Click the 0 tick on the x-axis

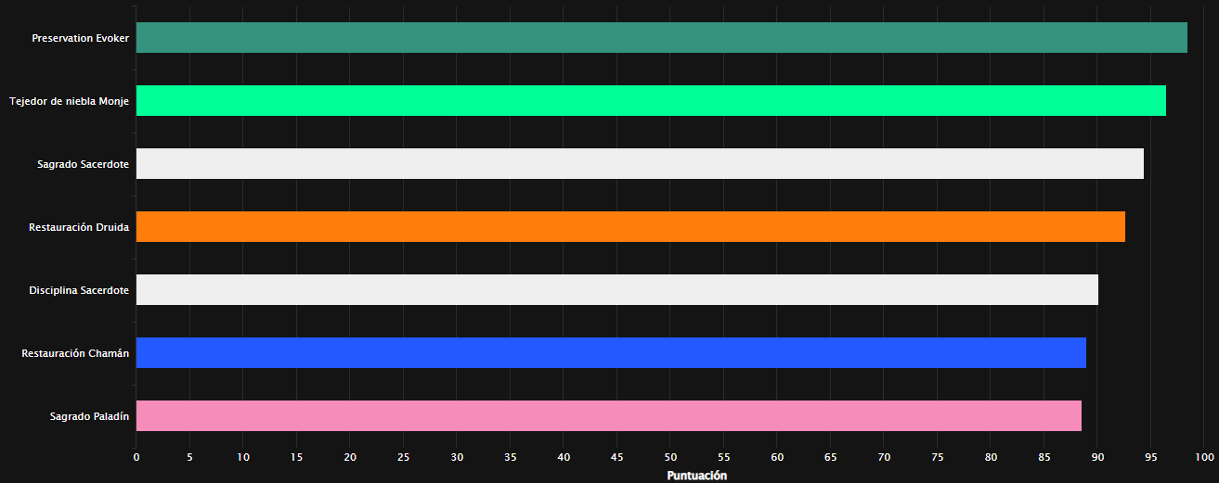pyautogui.click(x=136, y=458)
